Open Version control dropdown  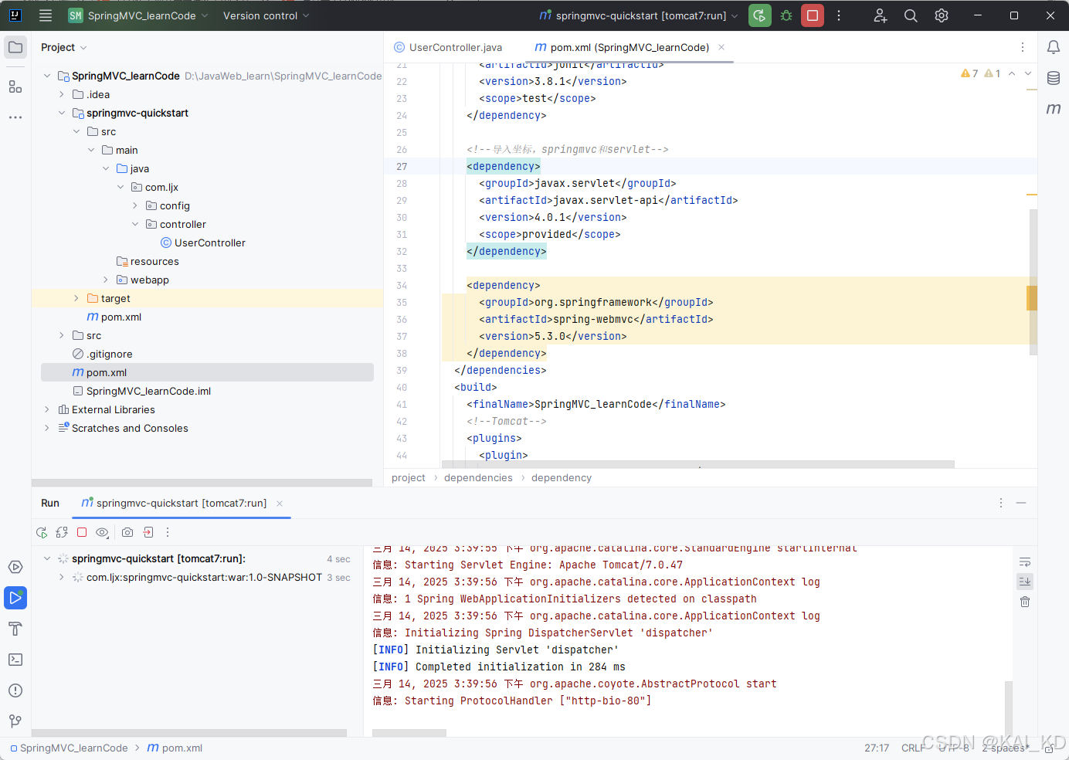click(266, 15)
